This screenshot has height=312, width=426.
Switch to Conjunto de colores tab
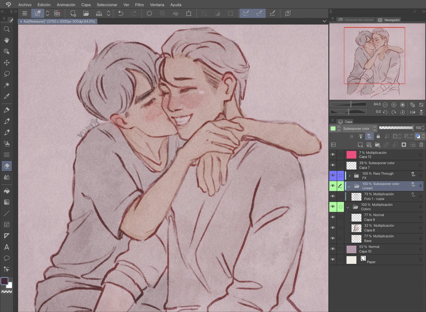click(x=356, y=20)
